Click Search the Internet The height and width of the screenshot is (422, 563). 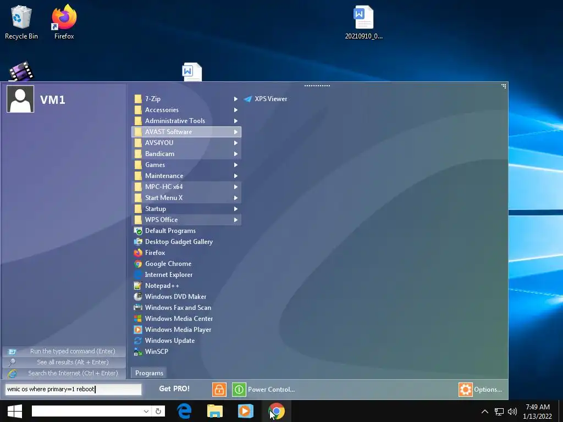pos(64,373)
